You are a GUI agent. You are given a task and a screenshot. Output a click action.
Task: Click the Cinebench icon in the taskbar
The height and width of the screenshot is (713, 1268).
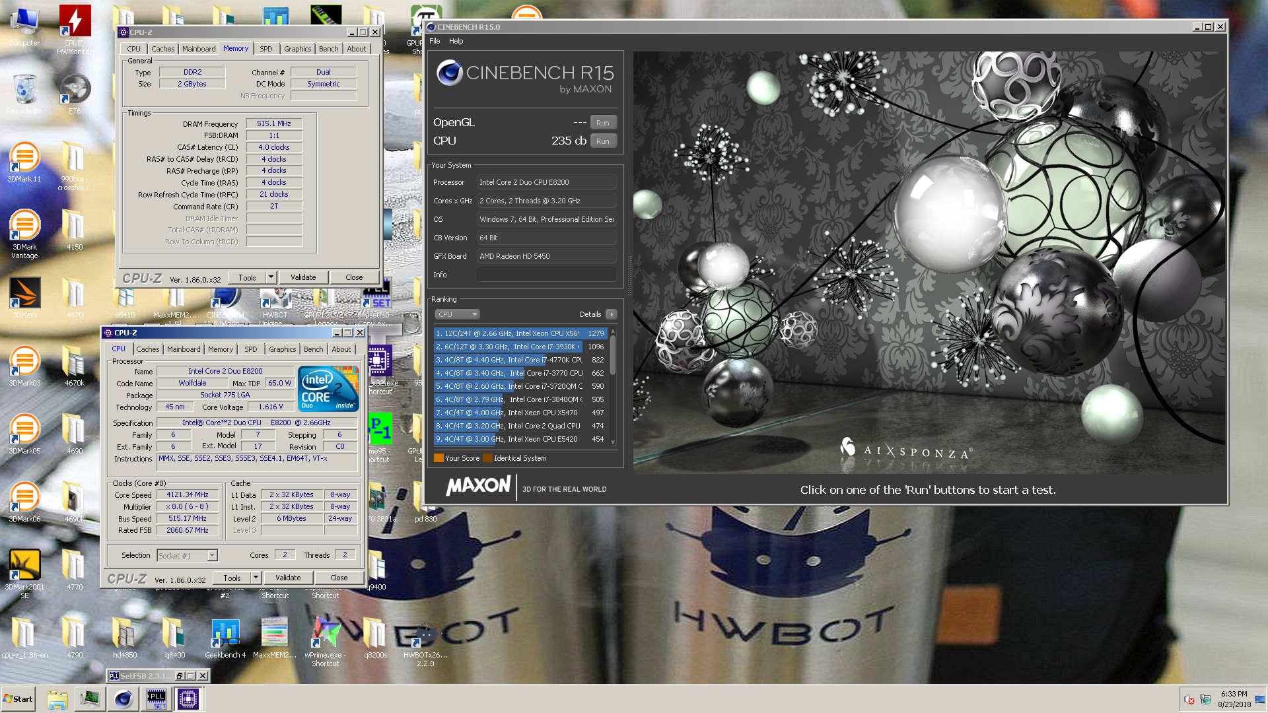point(123,698)
